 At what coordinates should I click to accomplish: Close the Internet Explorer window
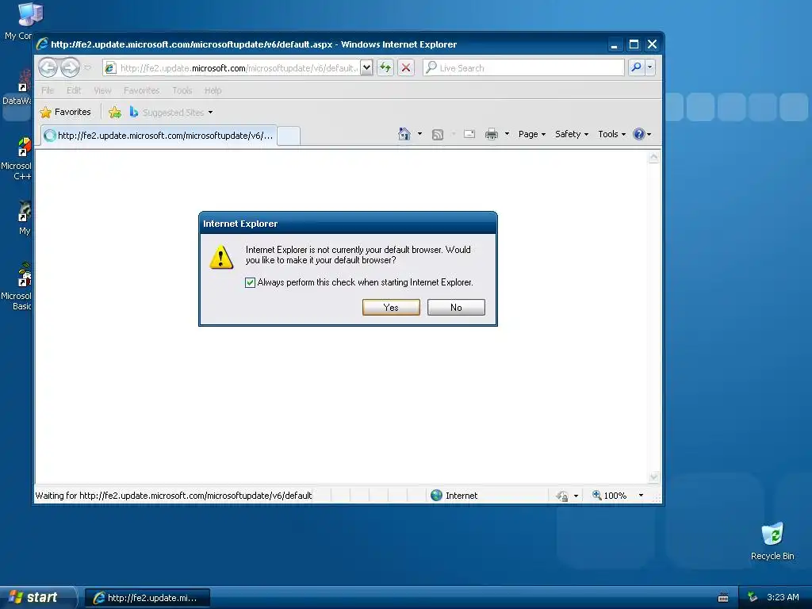(652, 44)
